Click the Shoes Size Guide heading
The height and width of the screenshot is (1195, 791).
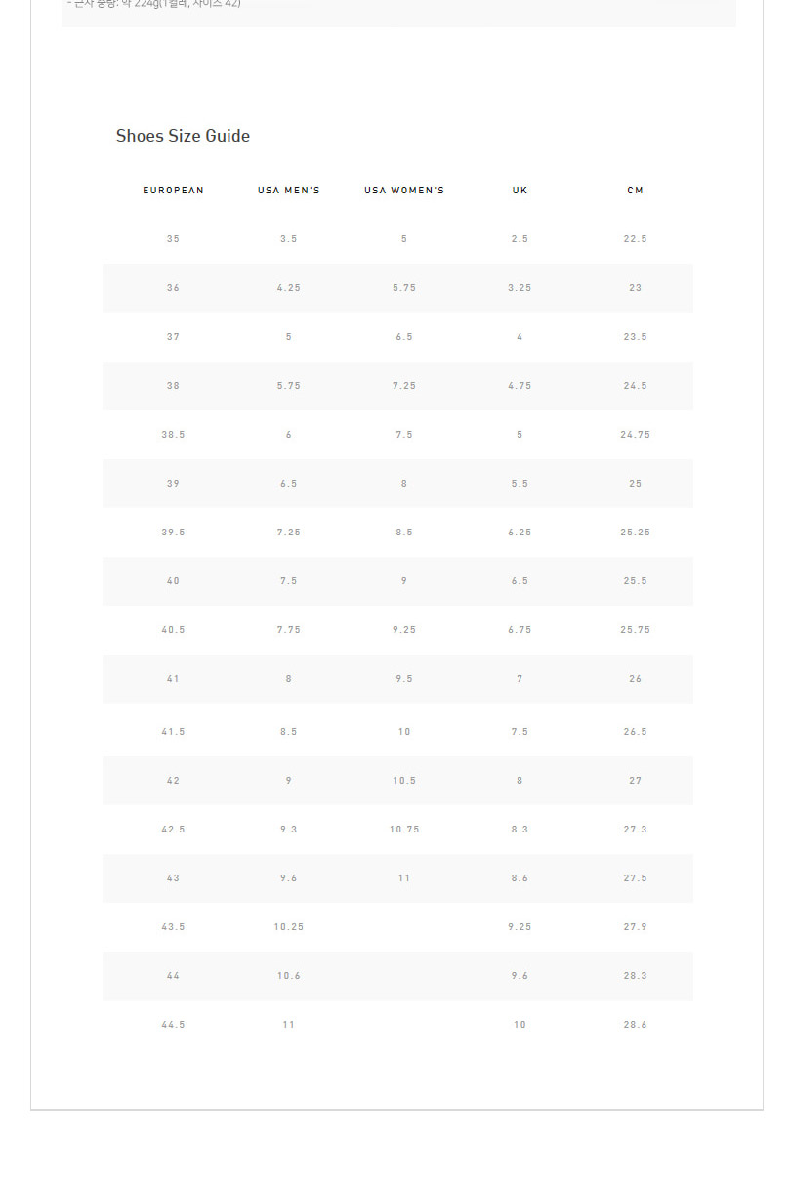[183, 136]
